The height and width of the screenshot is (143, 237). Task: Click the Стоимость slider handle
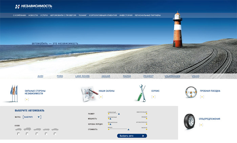click(128, 129)
